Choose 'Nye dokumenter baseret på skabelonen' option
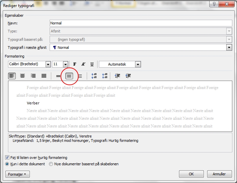The image size is (237, 183). pos(51,164)
